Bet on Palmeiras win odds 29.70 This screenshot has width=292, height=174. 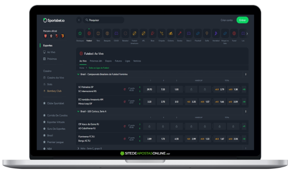click(x=150, y=89)
